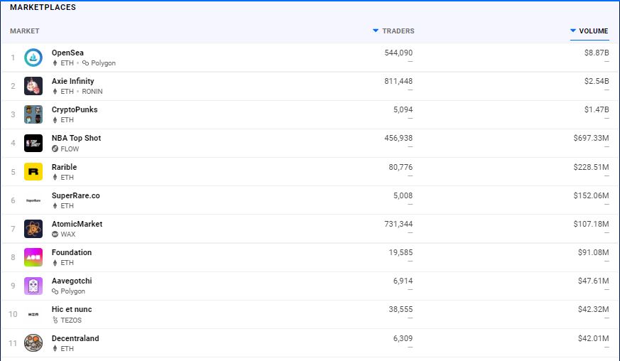Screen dimensions: 620x361
Task: Open the Aavegotchi ghost logo icon
Action: pyautogui.click(x=33, y=286)
